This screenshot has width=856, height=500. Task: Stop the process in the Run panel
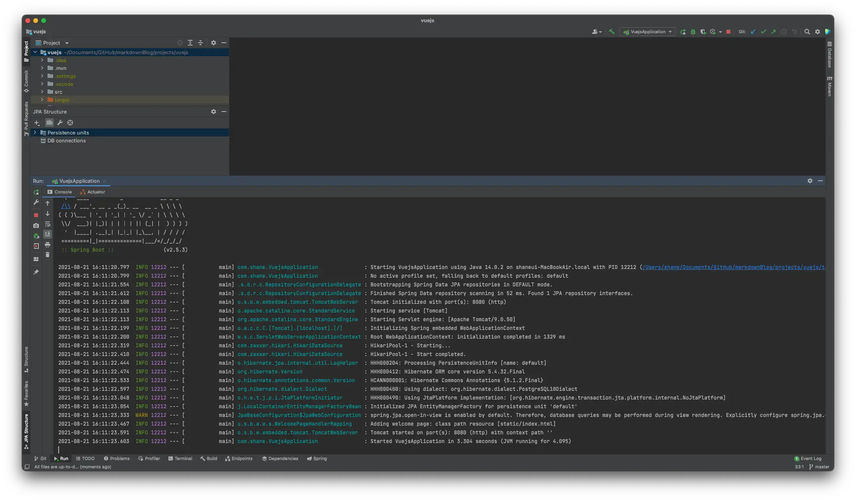tap(36, 215)
